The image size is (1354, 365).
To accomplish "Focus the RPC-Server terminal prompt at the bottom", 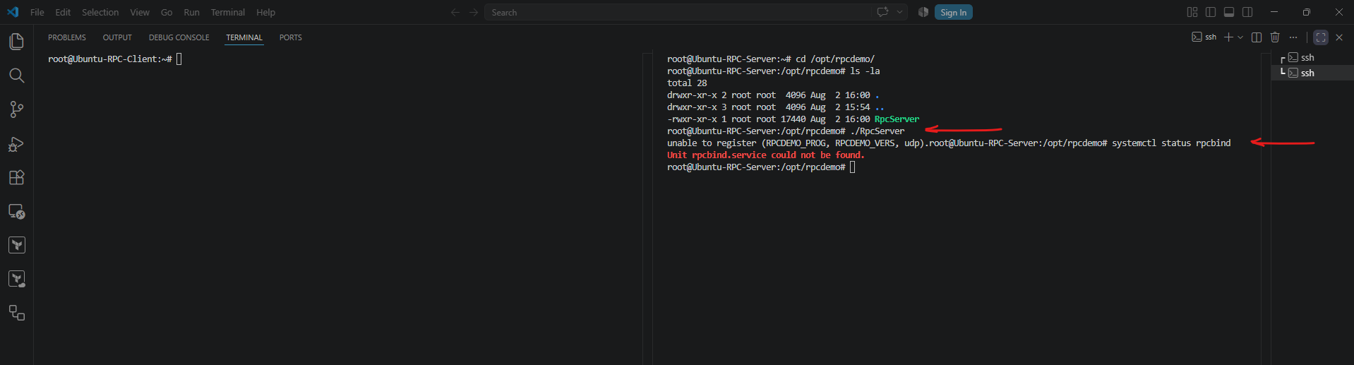I will coord(761,167).
